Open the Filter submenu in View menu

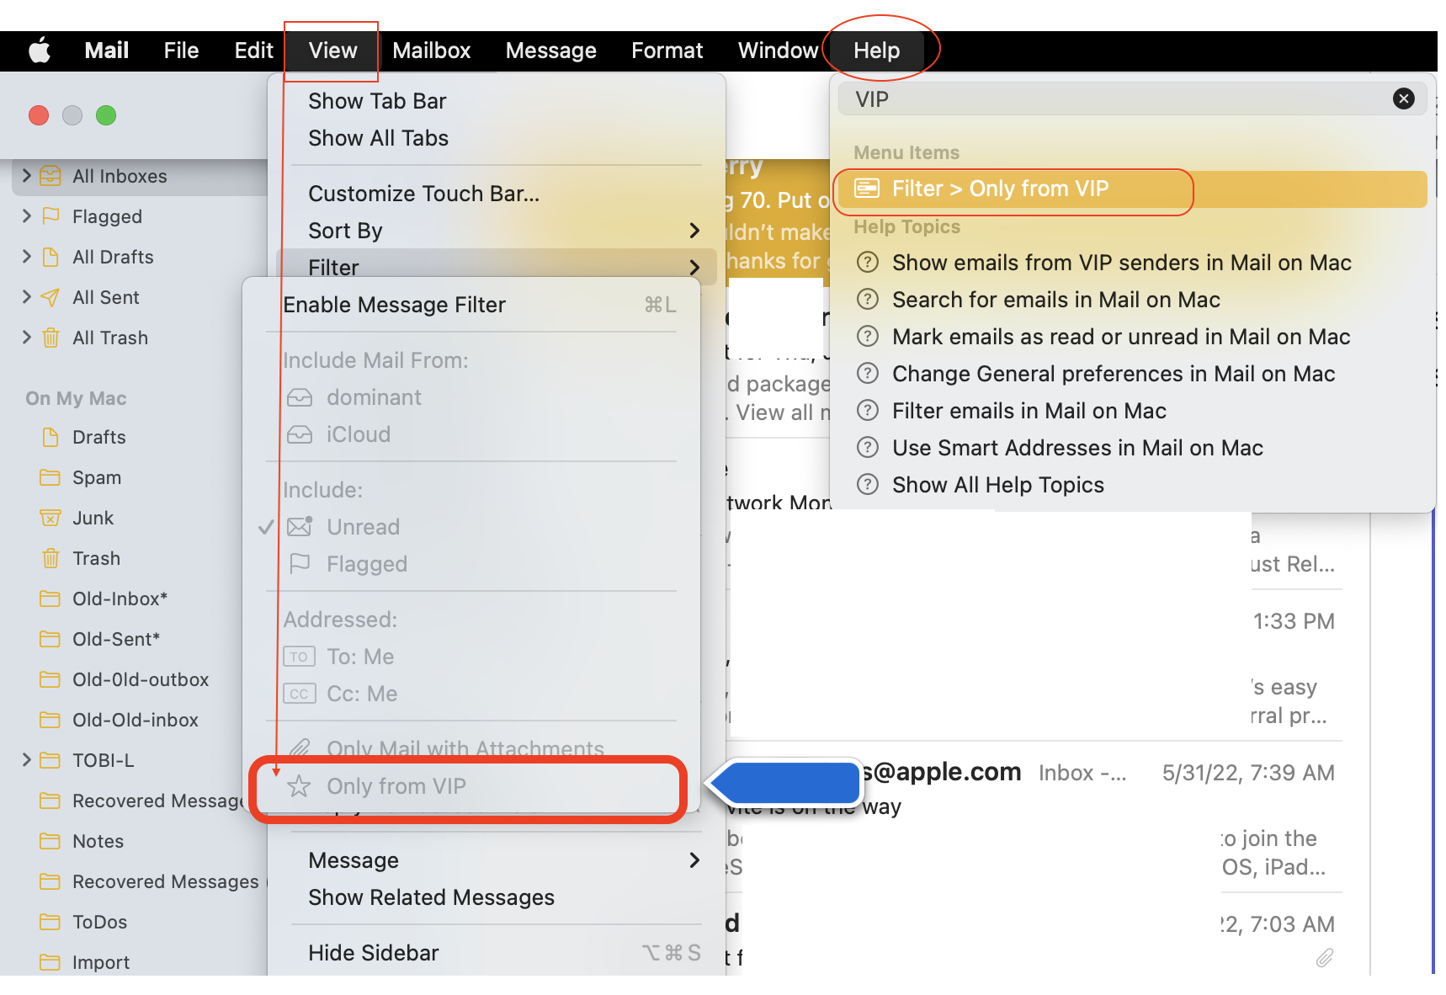(497, 266)
